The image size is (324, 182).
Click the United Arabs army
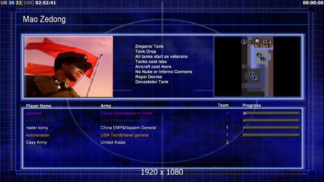pos(113,143)
